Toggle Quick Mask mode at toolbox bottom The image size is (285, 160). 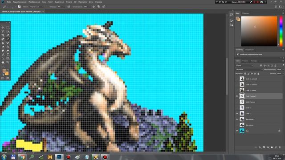(3, 78)
